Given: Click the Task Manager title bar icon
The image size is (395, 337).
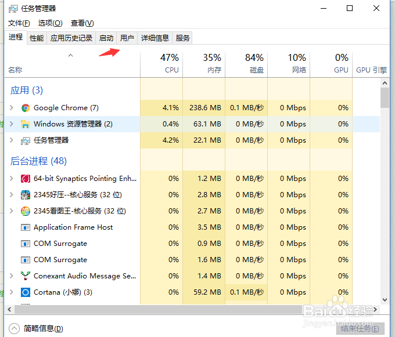Looking at the screenshot, I should pos(13,9).
